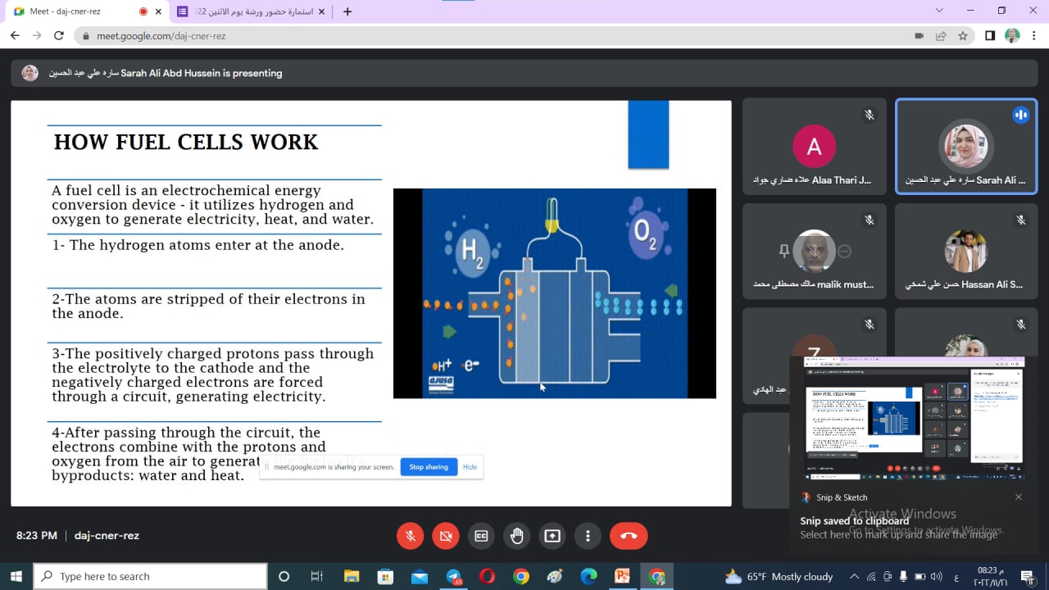This screenshot has width=1049, height=590.
Task: Hide the screen sharing notification bar
Action: pos(470,467)
